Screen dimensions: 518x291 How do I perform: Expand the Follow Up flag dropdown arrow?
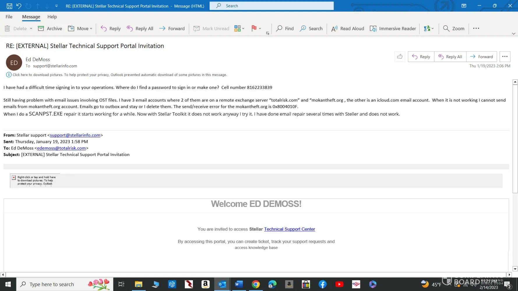tap(260, 29)
